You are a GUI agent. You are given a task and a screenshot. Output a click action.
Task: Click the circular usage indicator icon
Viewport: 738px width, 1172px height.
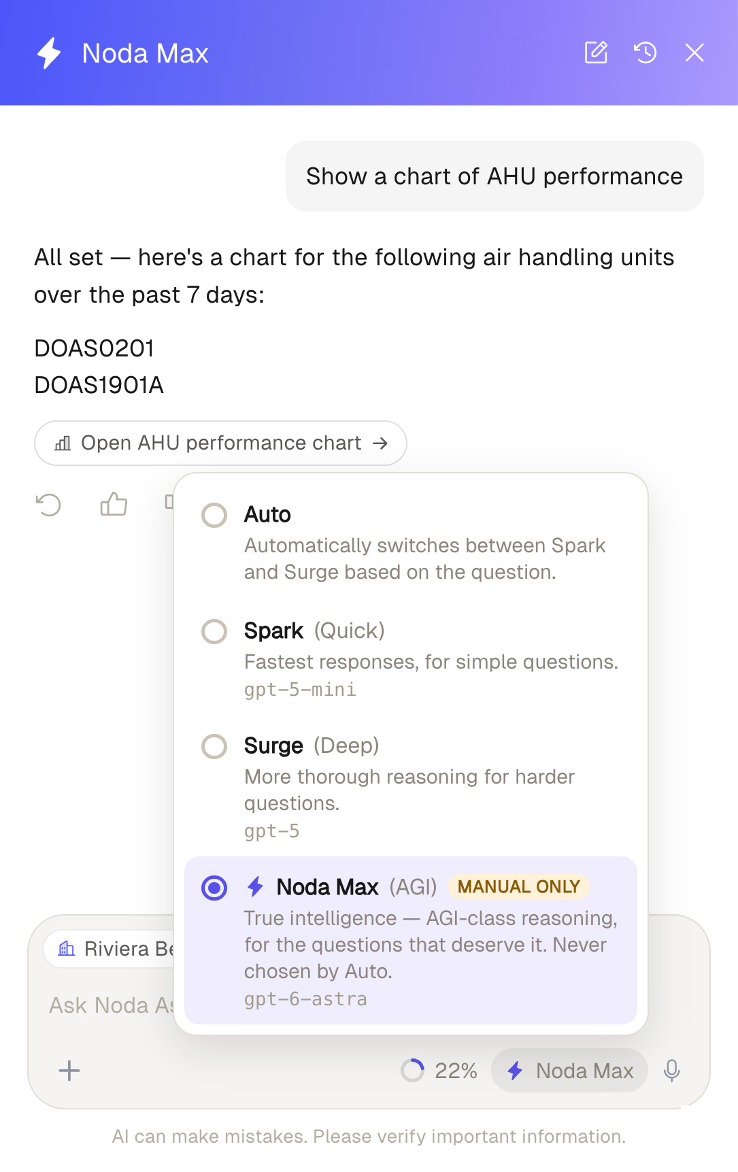click(412, 1071)
